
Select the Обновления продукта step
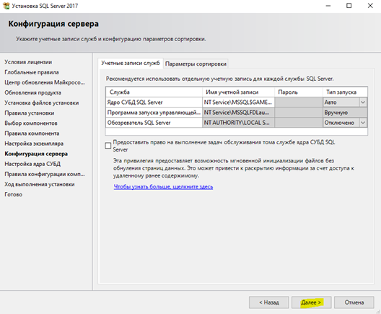point(32,93)
